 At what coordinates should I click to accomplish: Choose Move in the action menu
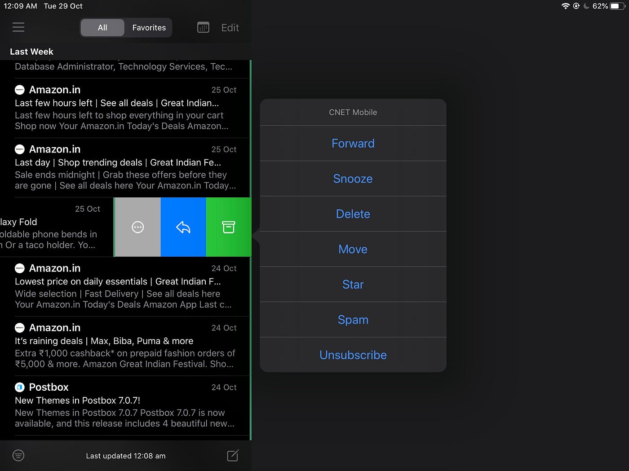click(x=353, y=249)
